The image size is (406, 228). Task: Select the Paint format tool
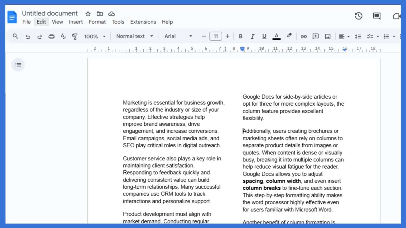[x=75, y=36]
